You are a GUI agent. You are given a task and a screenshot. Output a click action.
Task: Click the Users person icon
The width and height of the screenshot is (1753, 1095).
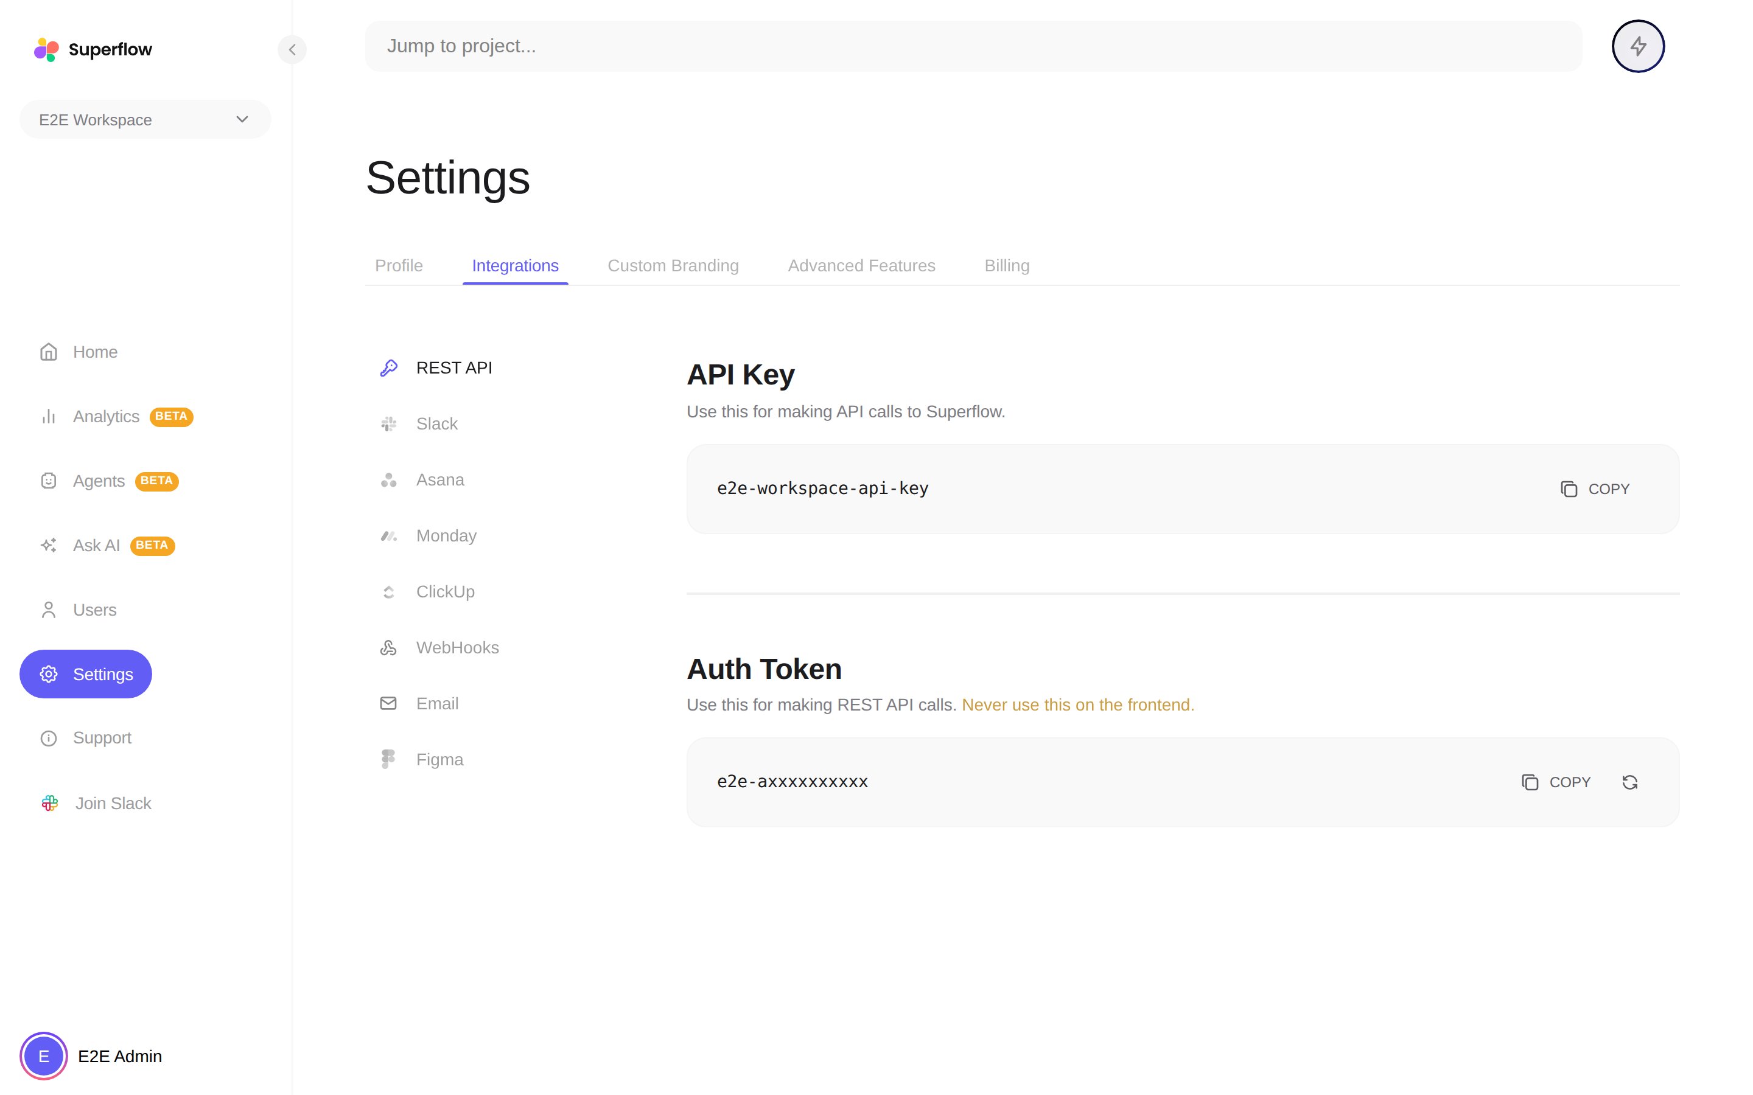[49, 610]
